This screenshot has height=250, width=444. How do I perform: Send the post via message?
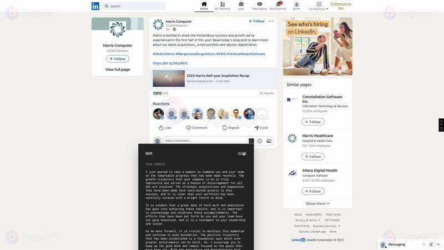pyautogui.click(x=261, y=128)
